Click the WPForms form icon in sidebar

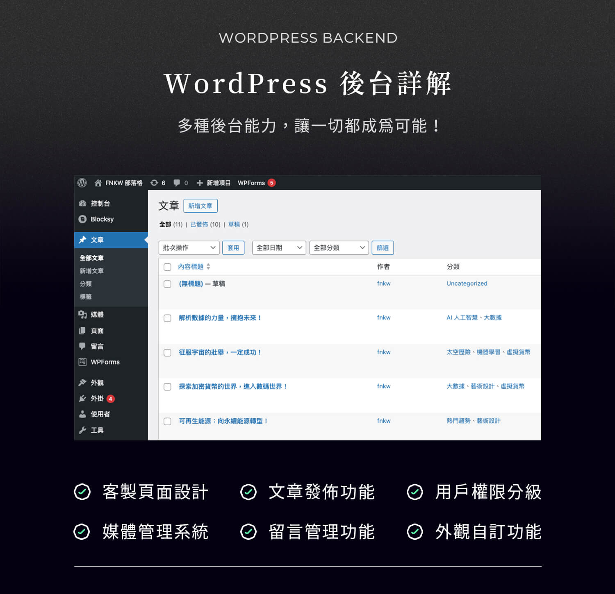click(x=82, y=362)
